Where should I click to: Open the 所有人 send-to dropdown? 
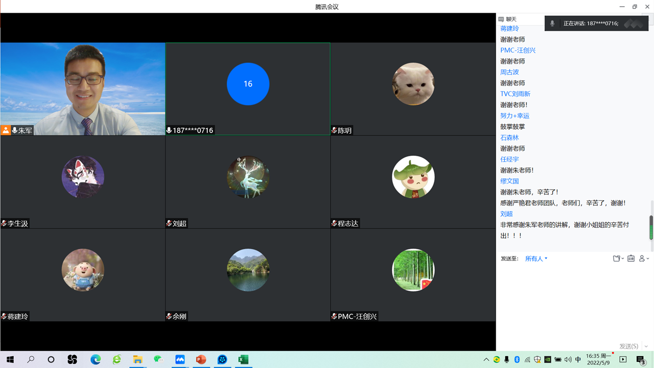point(536,259)
